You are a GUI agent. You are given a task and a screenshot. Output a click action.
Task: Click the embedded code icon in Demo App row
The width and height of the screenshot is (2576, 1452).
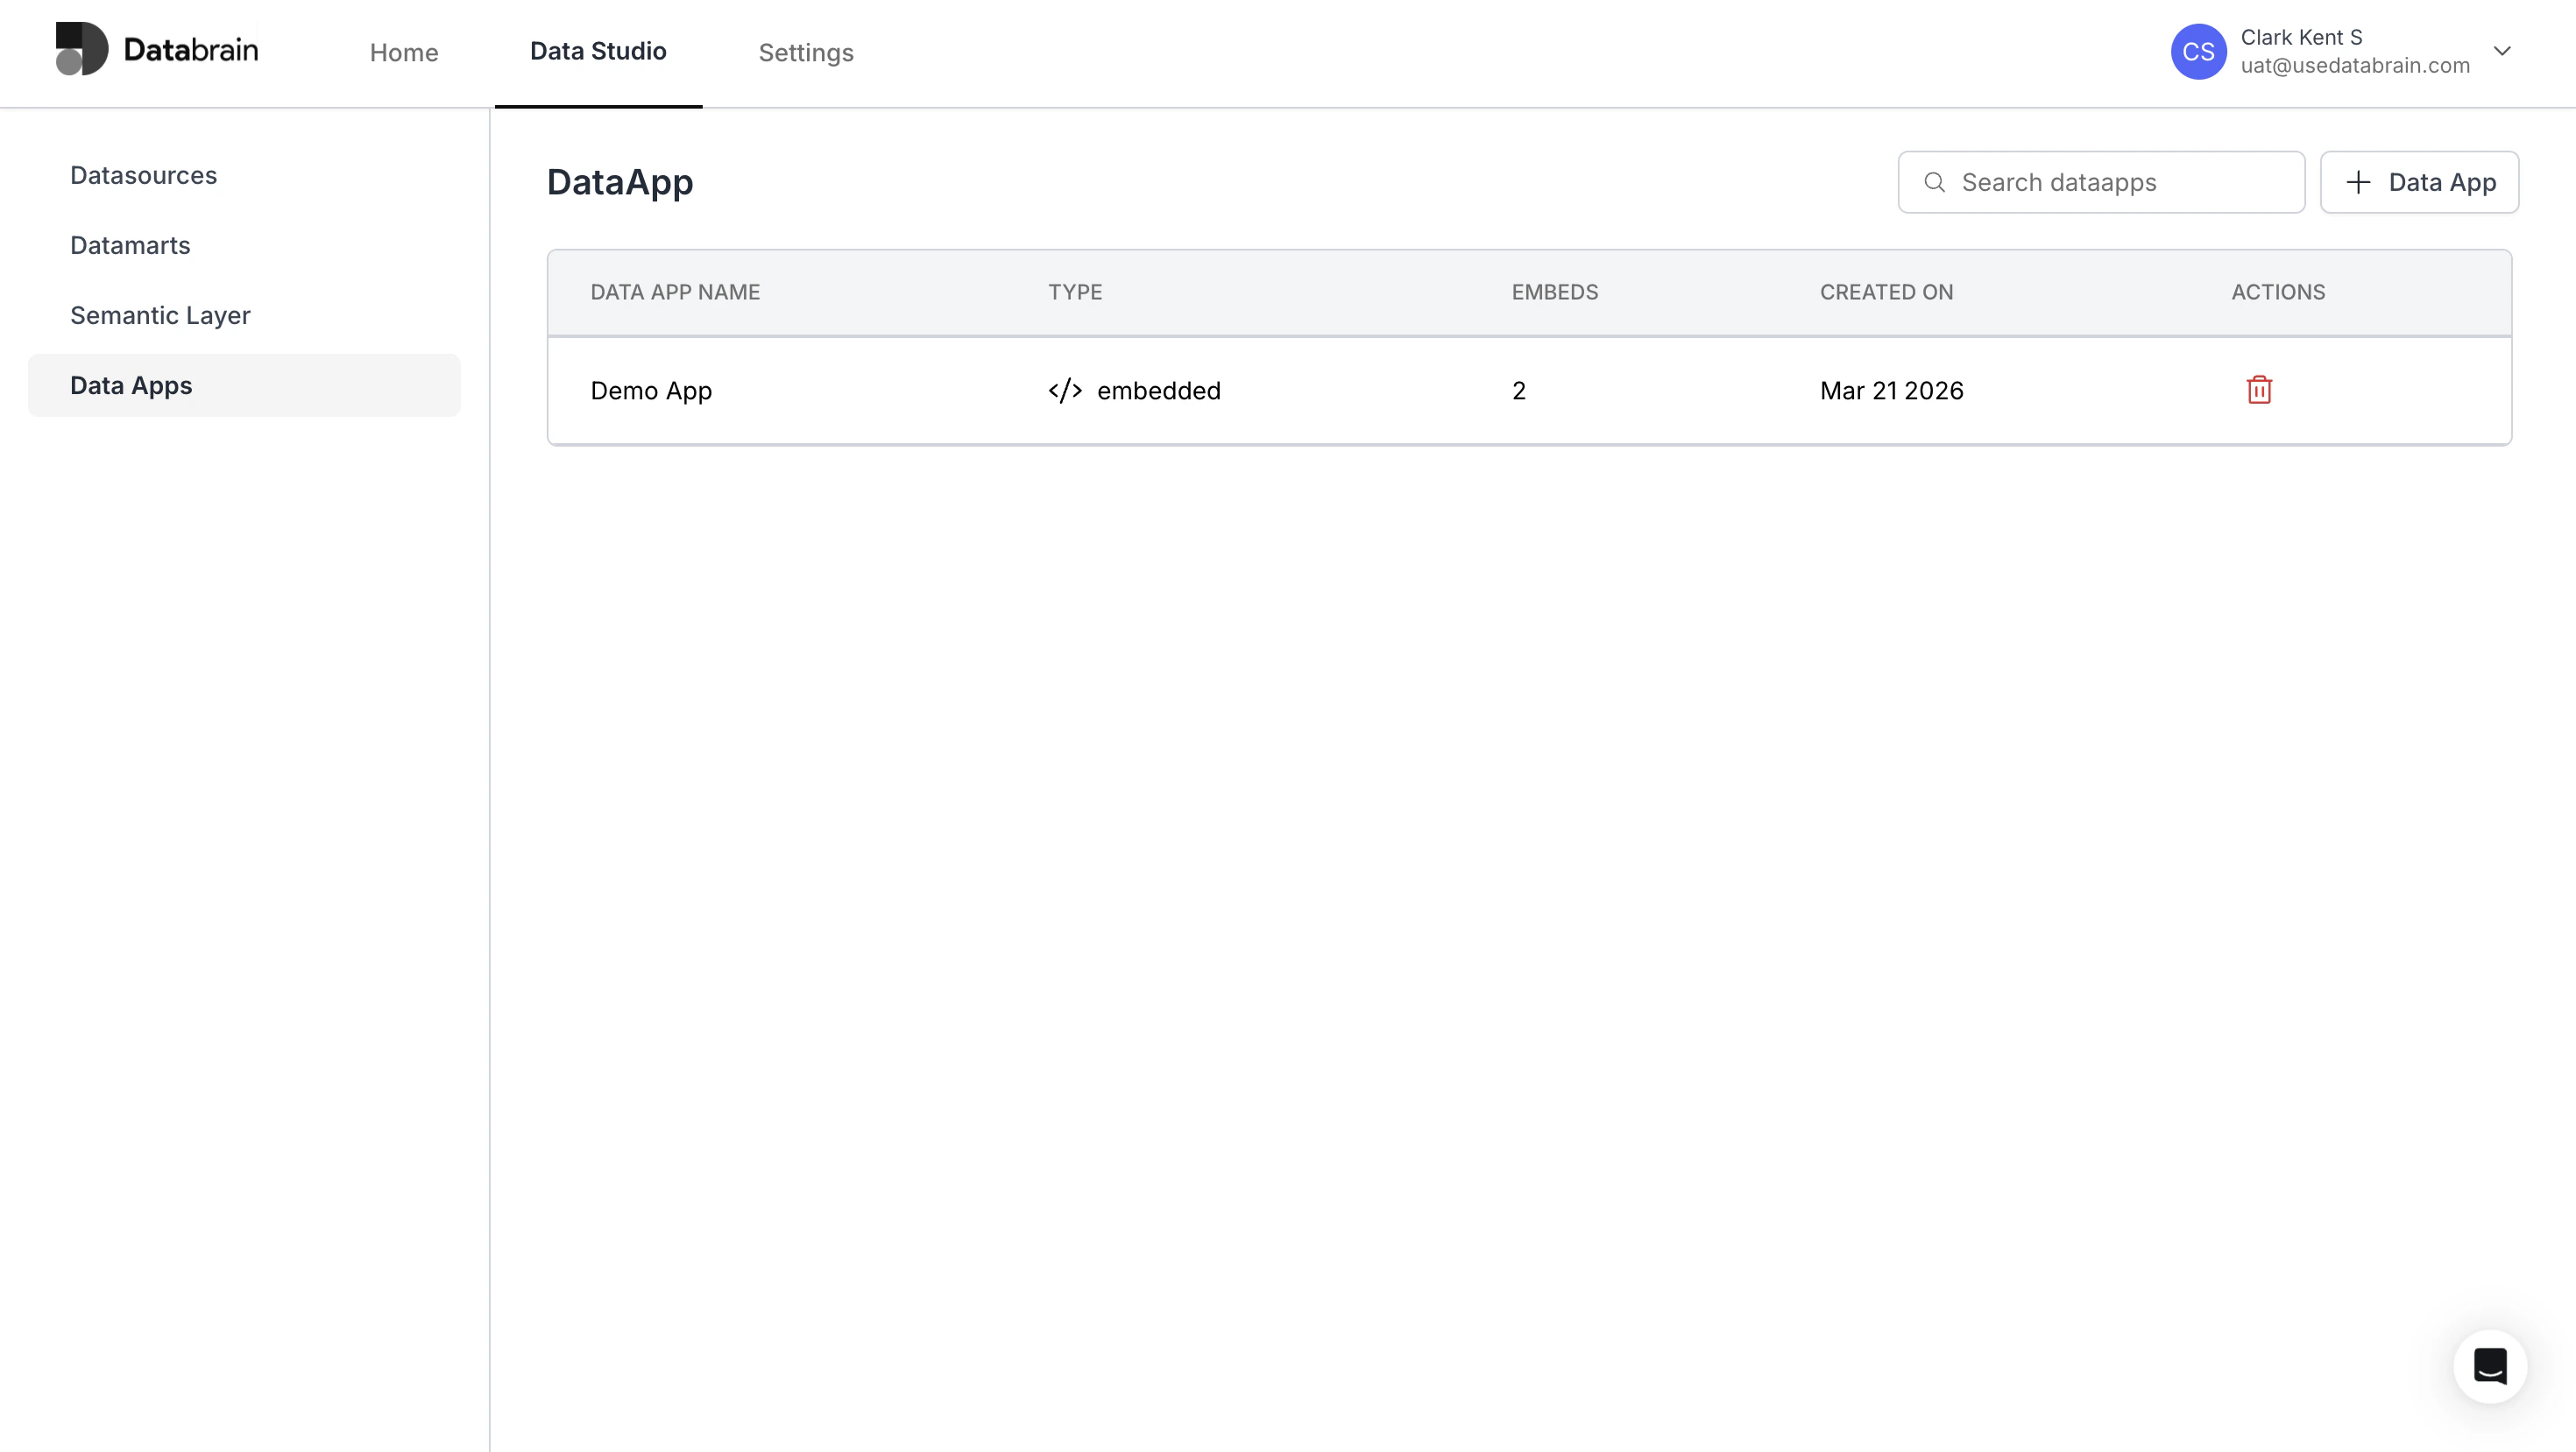point(1064,391)
